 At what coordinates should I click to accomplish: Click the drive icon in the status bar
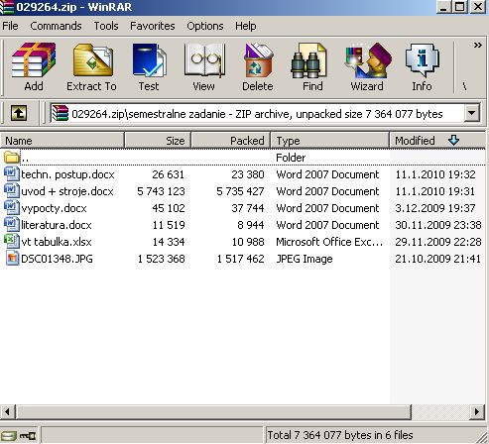[x=8, y=436]
